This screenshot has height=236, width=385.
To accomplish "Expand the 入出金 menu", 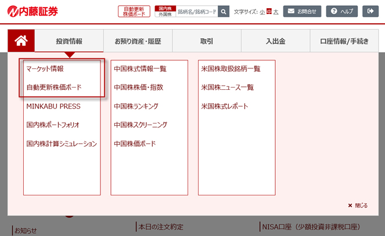I will pos(275,41).
